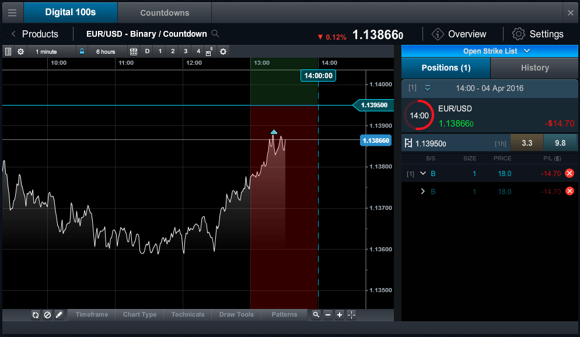Open the Technicals menu
Screen dimensions: 580x337
[x=187, y=315]
